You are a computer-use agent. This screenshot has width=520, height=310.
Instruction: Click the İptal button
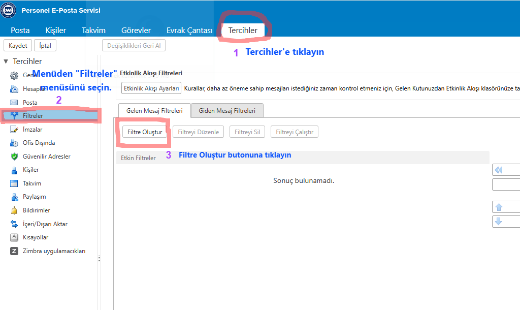click(45, 45)
